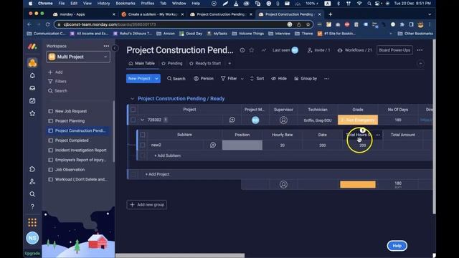Open the Multi Project workspace dropdown
This screenshot has width=459, height=258.
click(78, 57)
